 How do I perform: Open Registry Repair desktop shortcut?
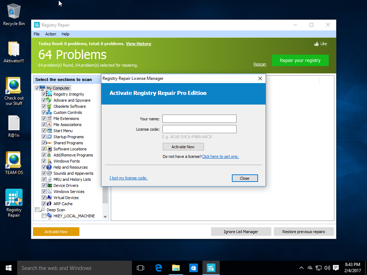point(14,203)
